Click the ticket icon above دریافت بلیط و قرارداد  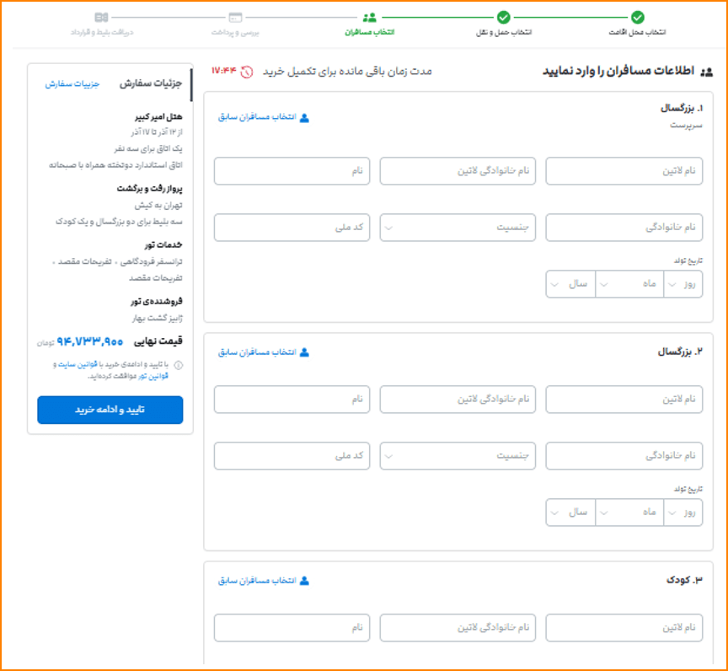pos(102,17)
